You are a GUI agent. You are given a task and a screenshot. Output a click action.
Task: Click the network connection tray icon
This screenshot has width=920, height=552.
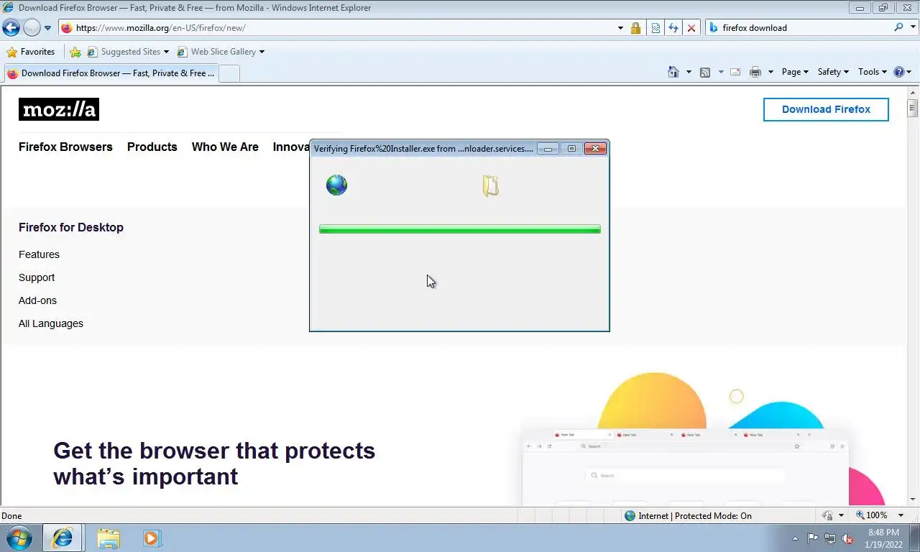[830, 538]
